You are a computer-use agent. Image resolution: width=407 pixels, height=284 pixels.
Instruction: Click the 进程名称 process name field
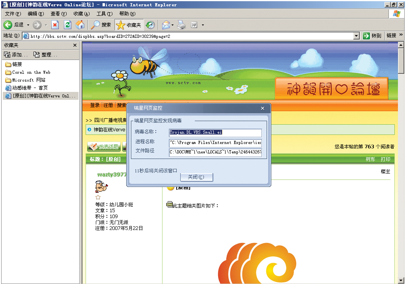pos(215,142)
